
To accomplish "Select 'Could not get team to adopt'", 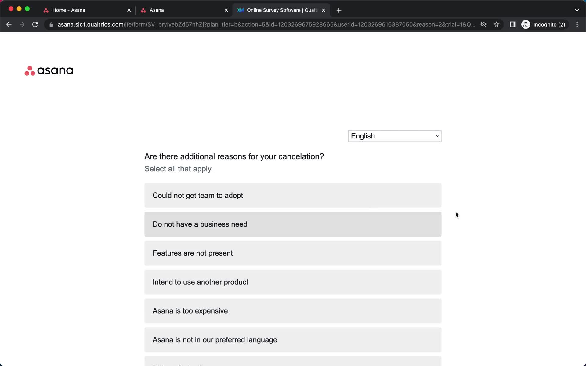I will pos(293,195).
